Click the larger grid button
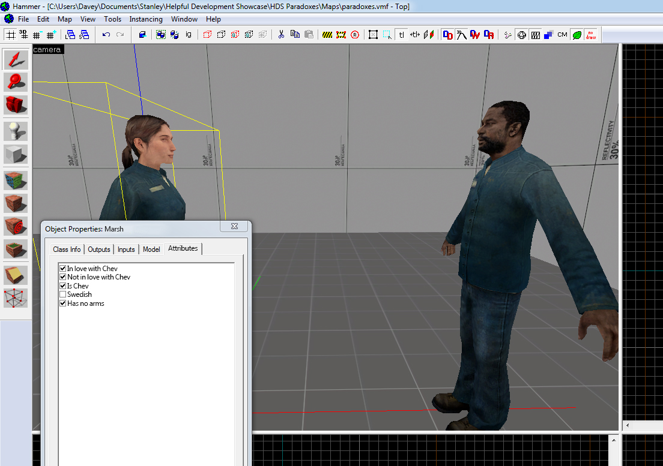Image resolution: width=663 pixels, height=466 pixels. point(51,35)
